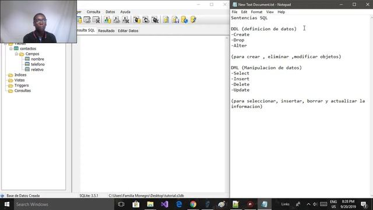Viewport: 373px width, 210px height.
Task: Select the Consultas folder
Action: (x=22, y=90)
